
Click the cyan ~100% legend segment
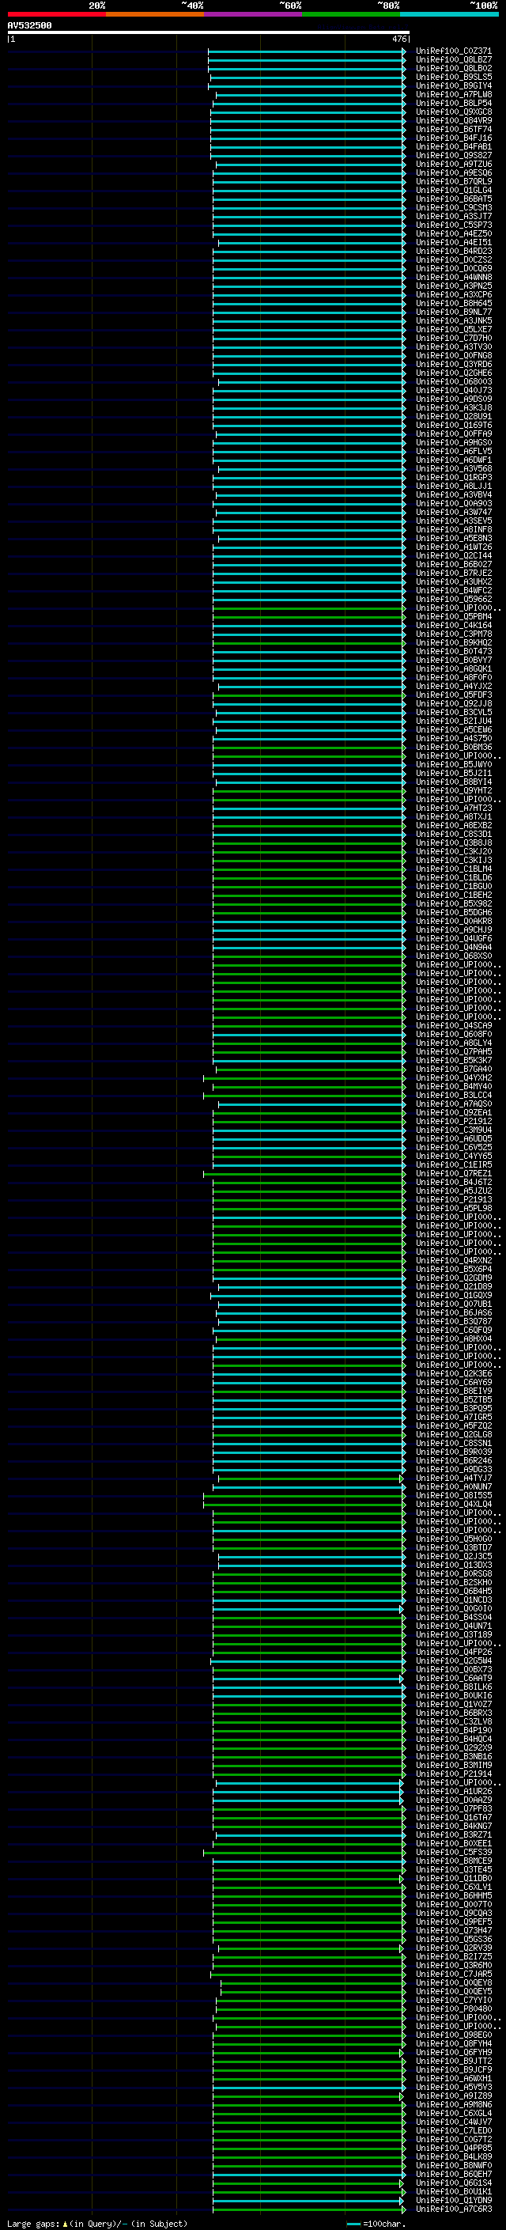click(x=450, y=15)
